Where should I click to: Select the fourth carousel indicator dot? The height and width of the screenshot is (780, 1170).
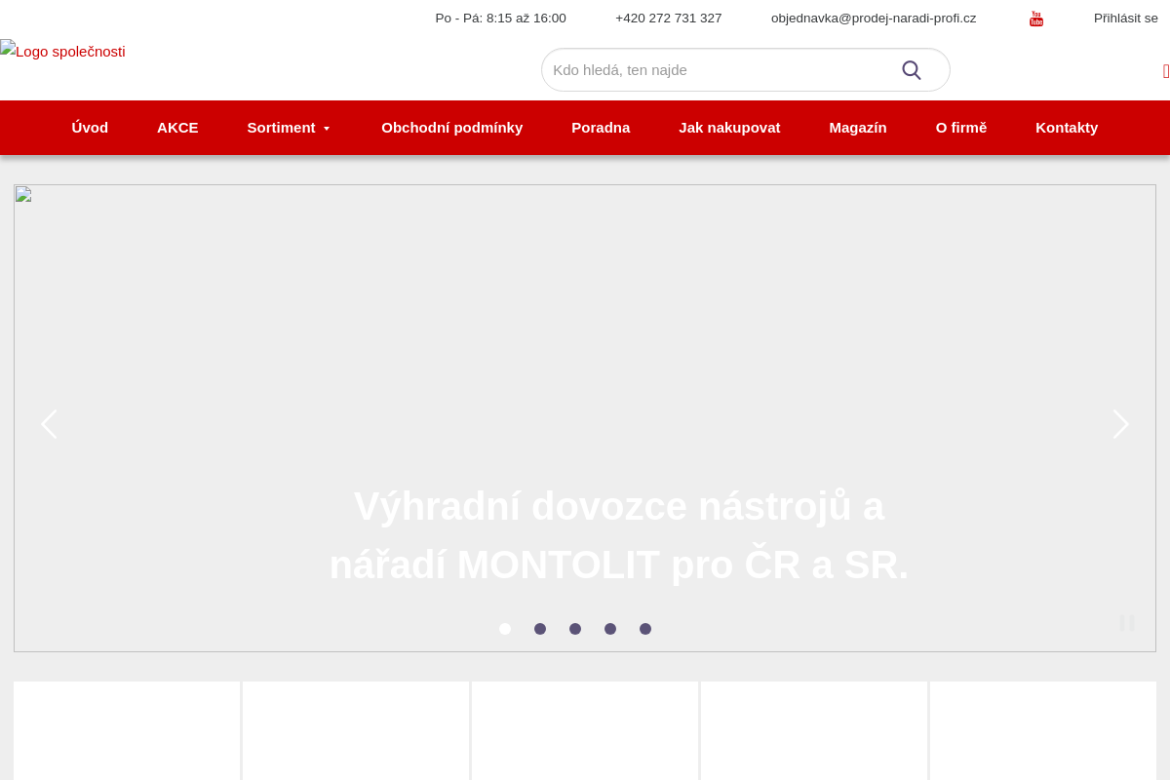[x=610, y=629]
